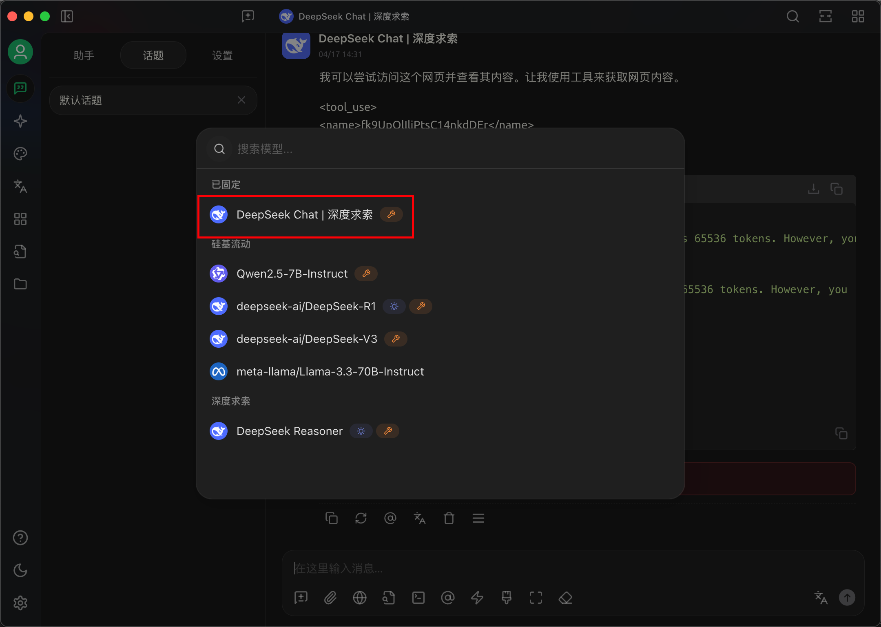Copy the message with copy icon
Image resolution: width=881 pixels, height=627 pixels.
[332, 518]
